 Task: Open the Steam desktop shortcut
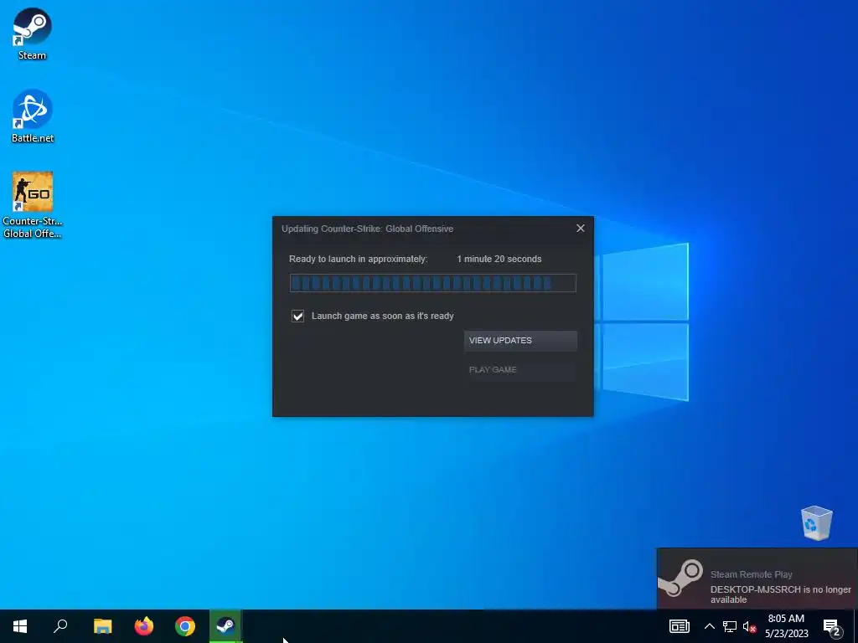click(33, 33)
